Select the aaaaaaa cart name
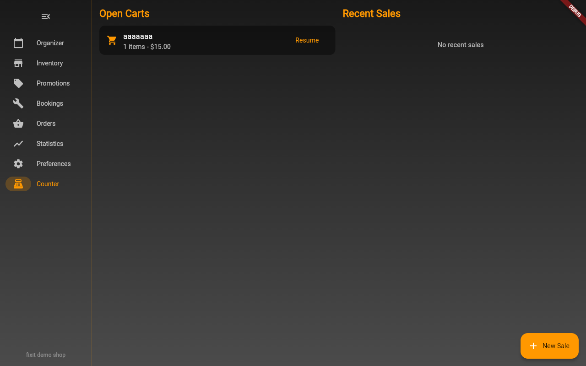The height and width of the screenshot is (366, 586). (x=138, y=36)
